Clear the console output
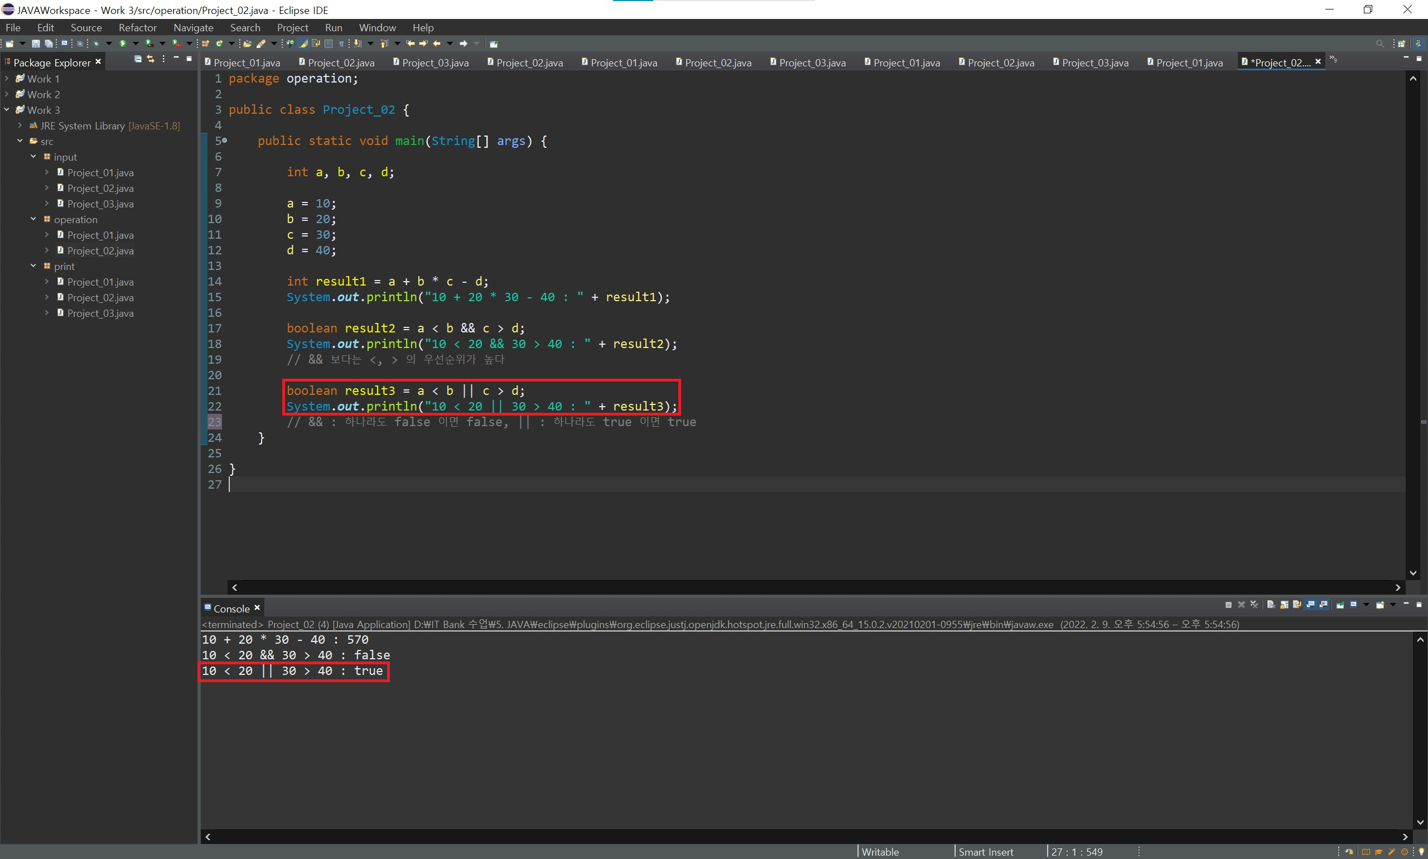 (1271, 605)
